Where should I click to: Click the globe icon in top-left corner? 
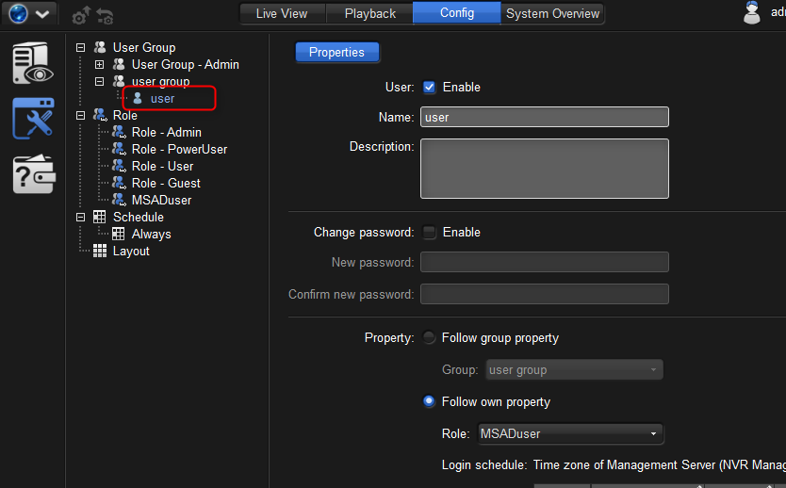pyautogui.click(x=18, y=15)
